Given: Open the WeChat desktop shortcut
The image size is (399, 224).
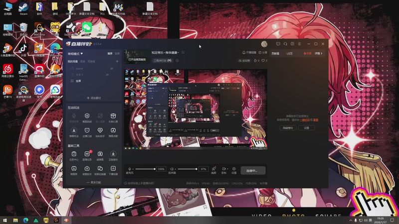Looking at the screenshot, I should pyautogui.click(x=87, y=29).
